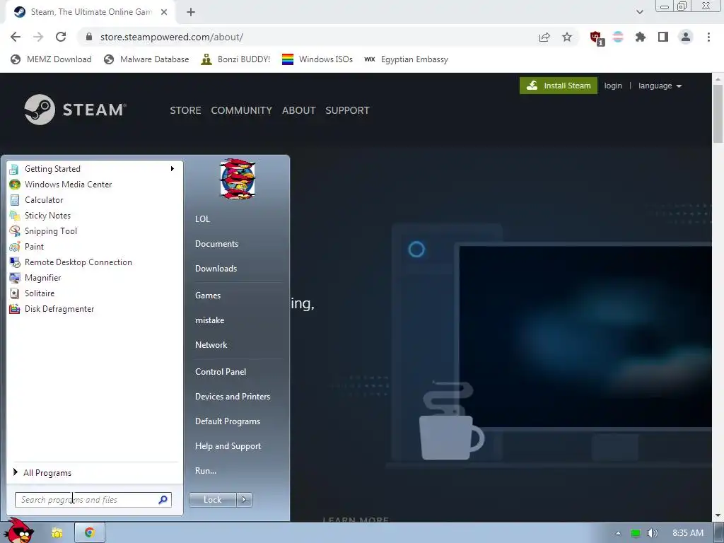
Task: Open Default Programs
Action: [x=227, y=421]
